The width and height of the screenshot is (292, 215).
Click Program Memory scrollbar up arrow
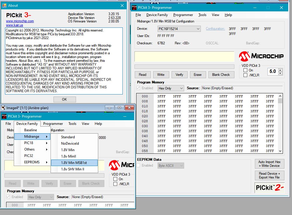click(x=280, y=96)
